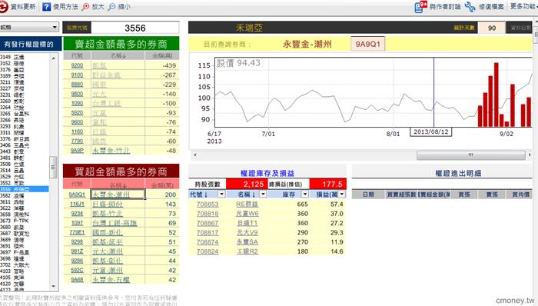Click broker code link 1090
This screenshot has width=538, height=306.
point(77,103)
